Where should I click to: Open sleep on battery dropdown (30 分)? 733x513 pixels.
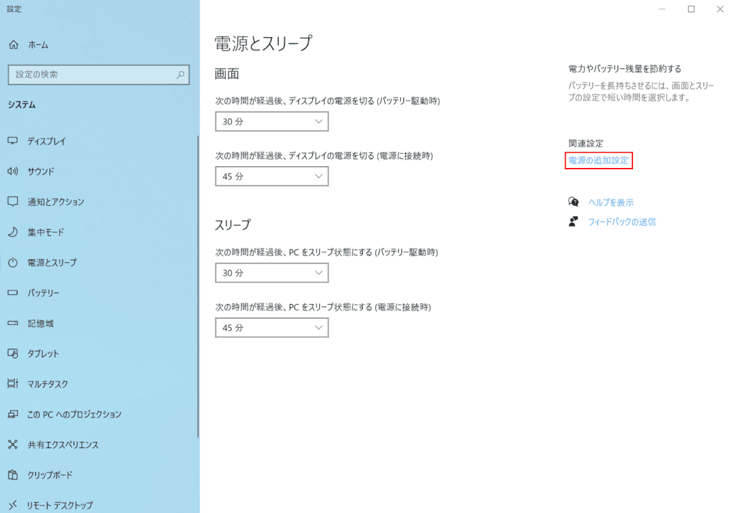[272, 273]
